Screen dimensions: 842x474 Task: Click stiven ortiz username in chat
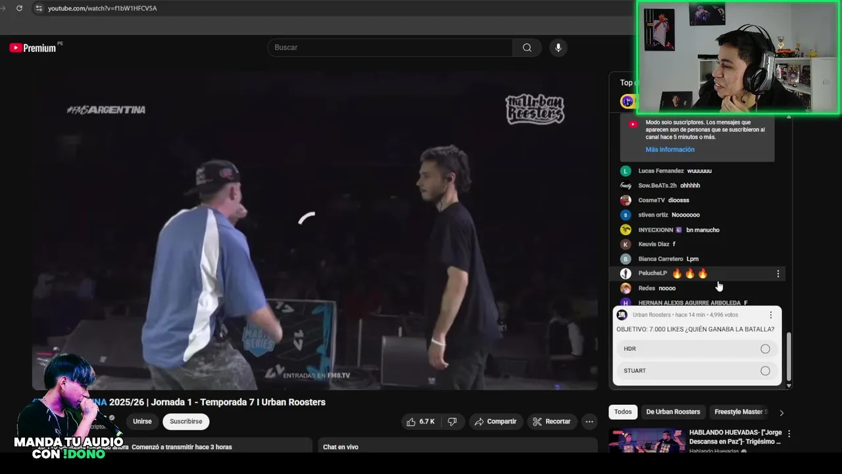click(653, 215)
